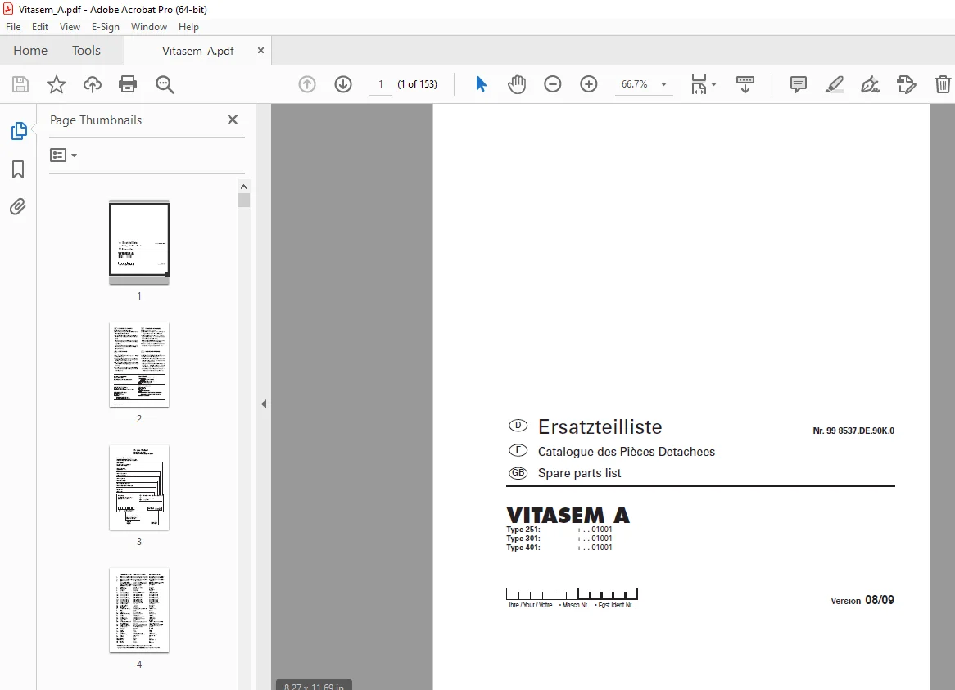This screenshot has height=690, width=955.
Task: Open the File menu
Action: 13,27
